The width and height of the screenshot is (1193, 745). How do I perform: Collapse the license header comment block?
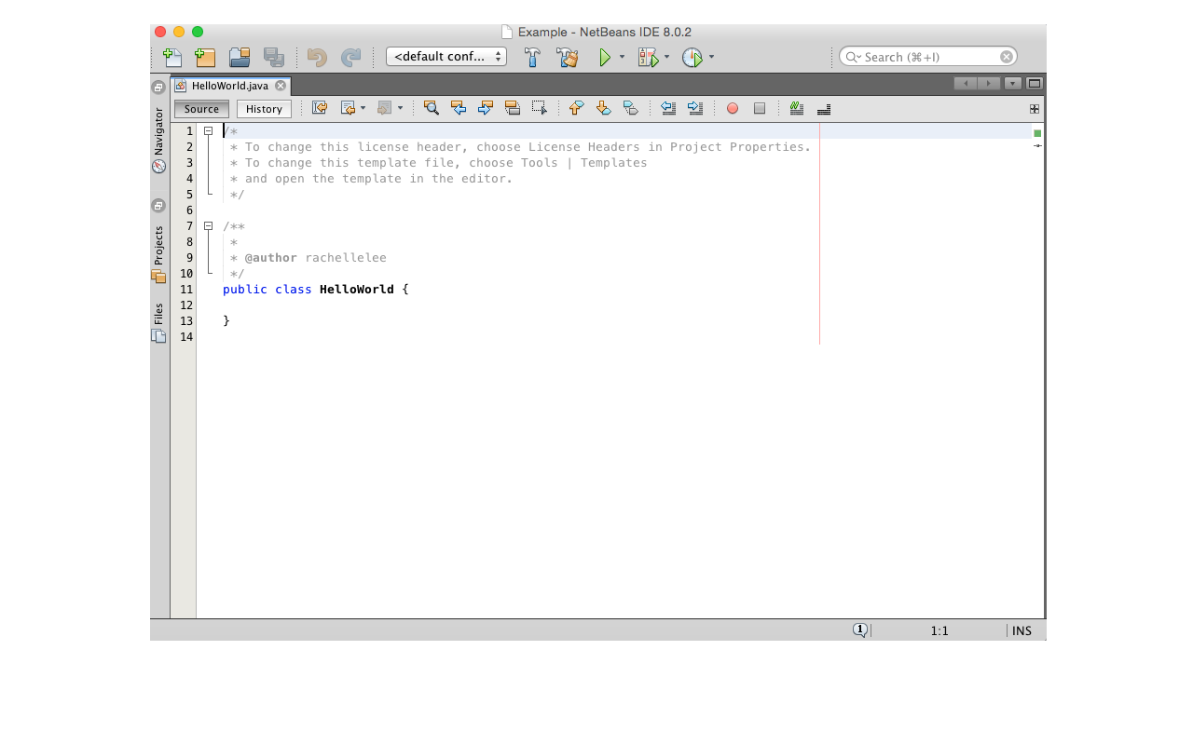(208, 131)
